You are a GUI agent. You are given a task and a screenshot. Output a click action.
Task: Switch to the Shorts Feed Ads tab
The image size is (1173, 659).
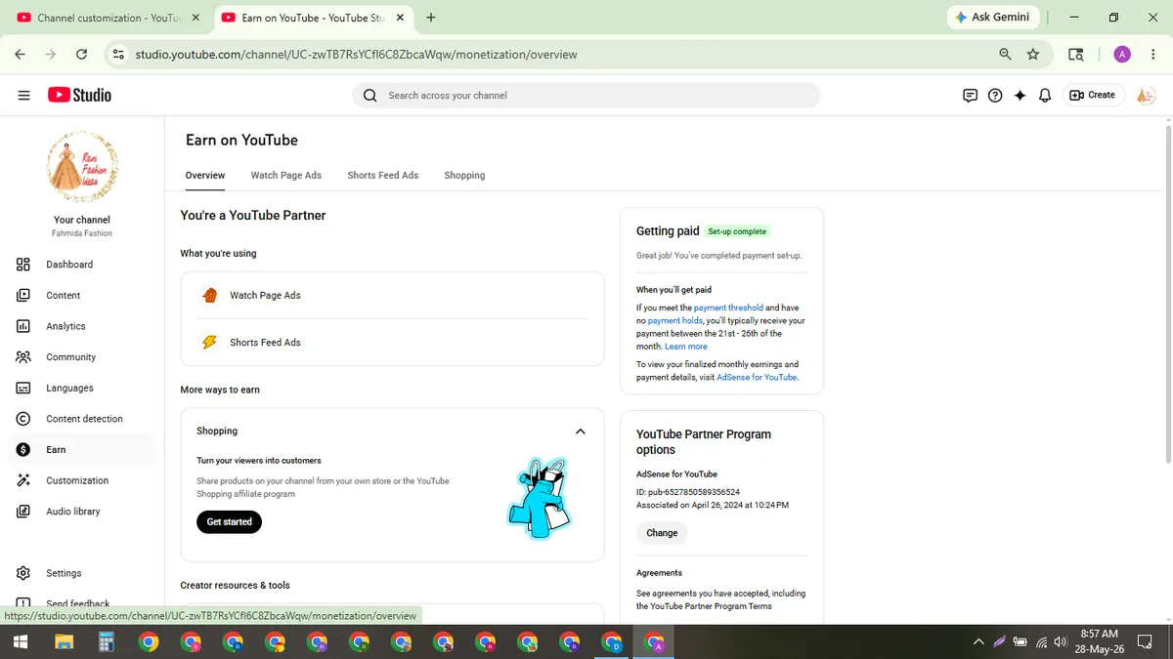pyautogui.click(x=383, y=176)
